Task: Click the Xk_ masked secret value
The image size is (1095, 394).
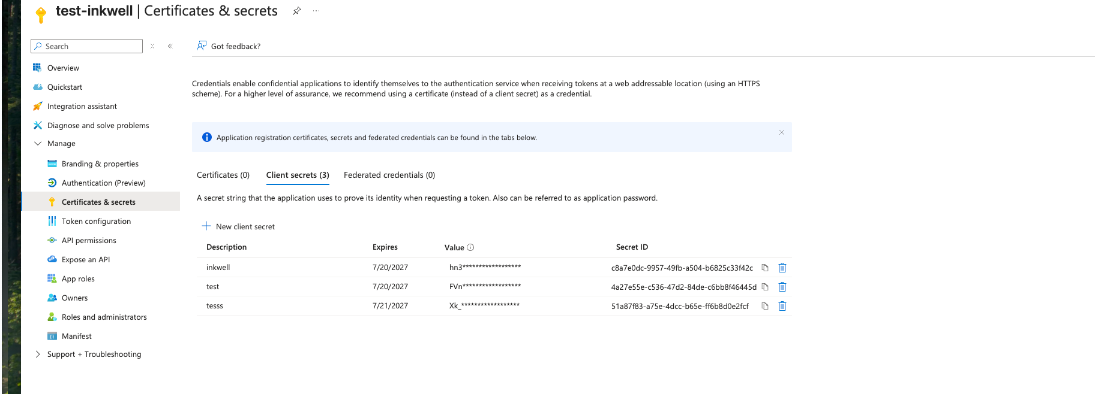Action: [x=484, y=306]
